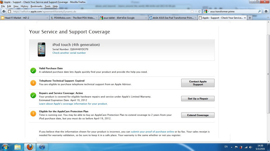Screen dimensions: 270x151
Task: Click the Contact Apple Support button
Action: pyautogui.click(x=198, y=83)
